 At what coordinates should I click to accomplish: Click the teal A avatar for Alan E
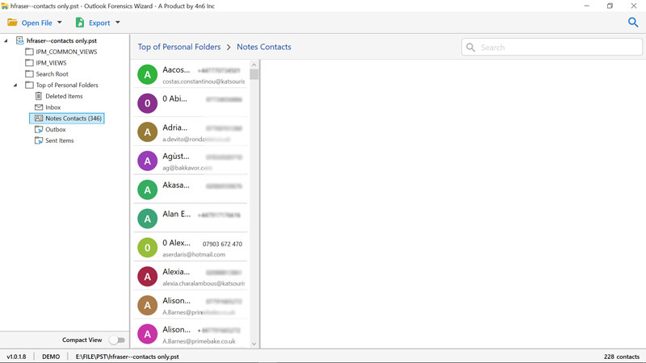pyautogui.click(x=147, y=219)
